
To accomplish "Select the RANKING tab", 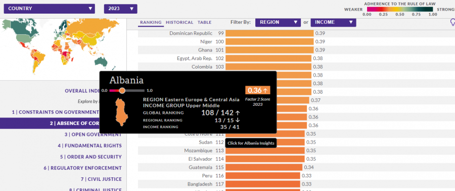I will 151,22.
